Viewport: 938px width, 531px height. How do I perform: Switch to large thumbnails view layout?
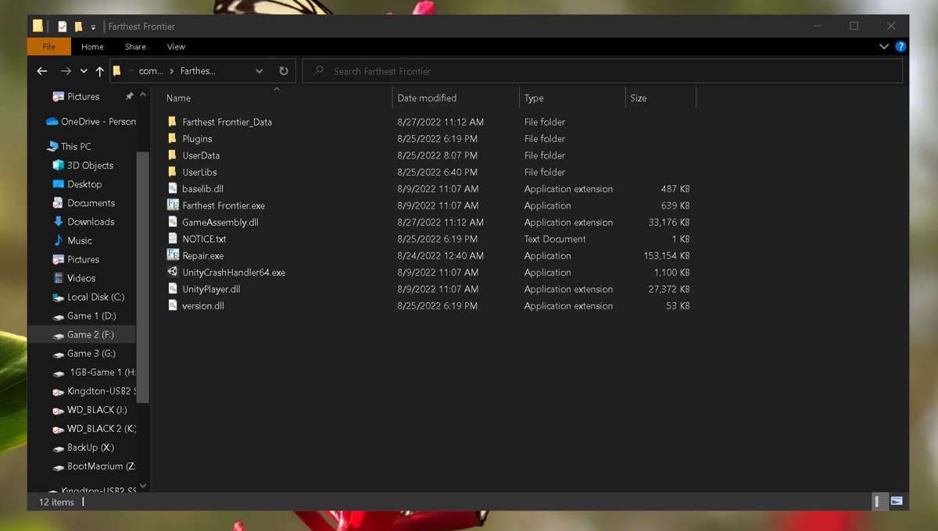pos(897,501)
